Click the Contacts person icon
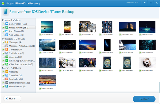The width and height of the screenshot is (160, 104). [7, 49]
